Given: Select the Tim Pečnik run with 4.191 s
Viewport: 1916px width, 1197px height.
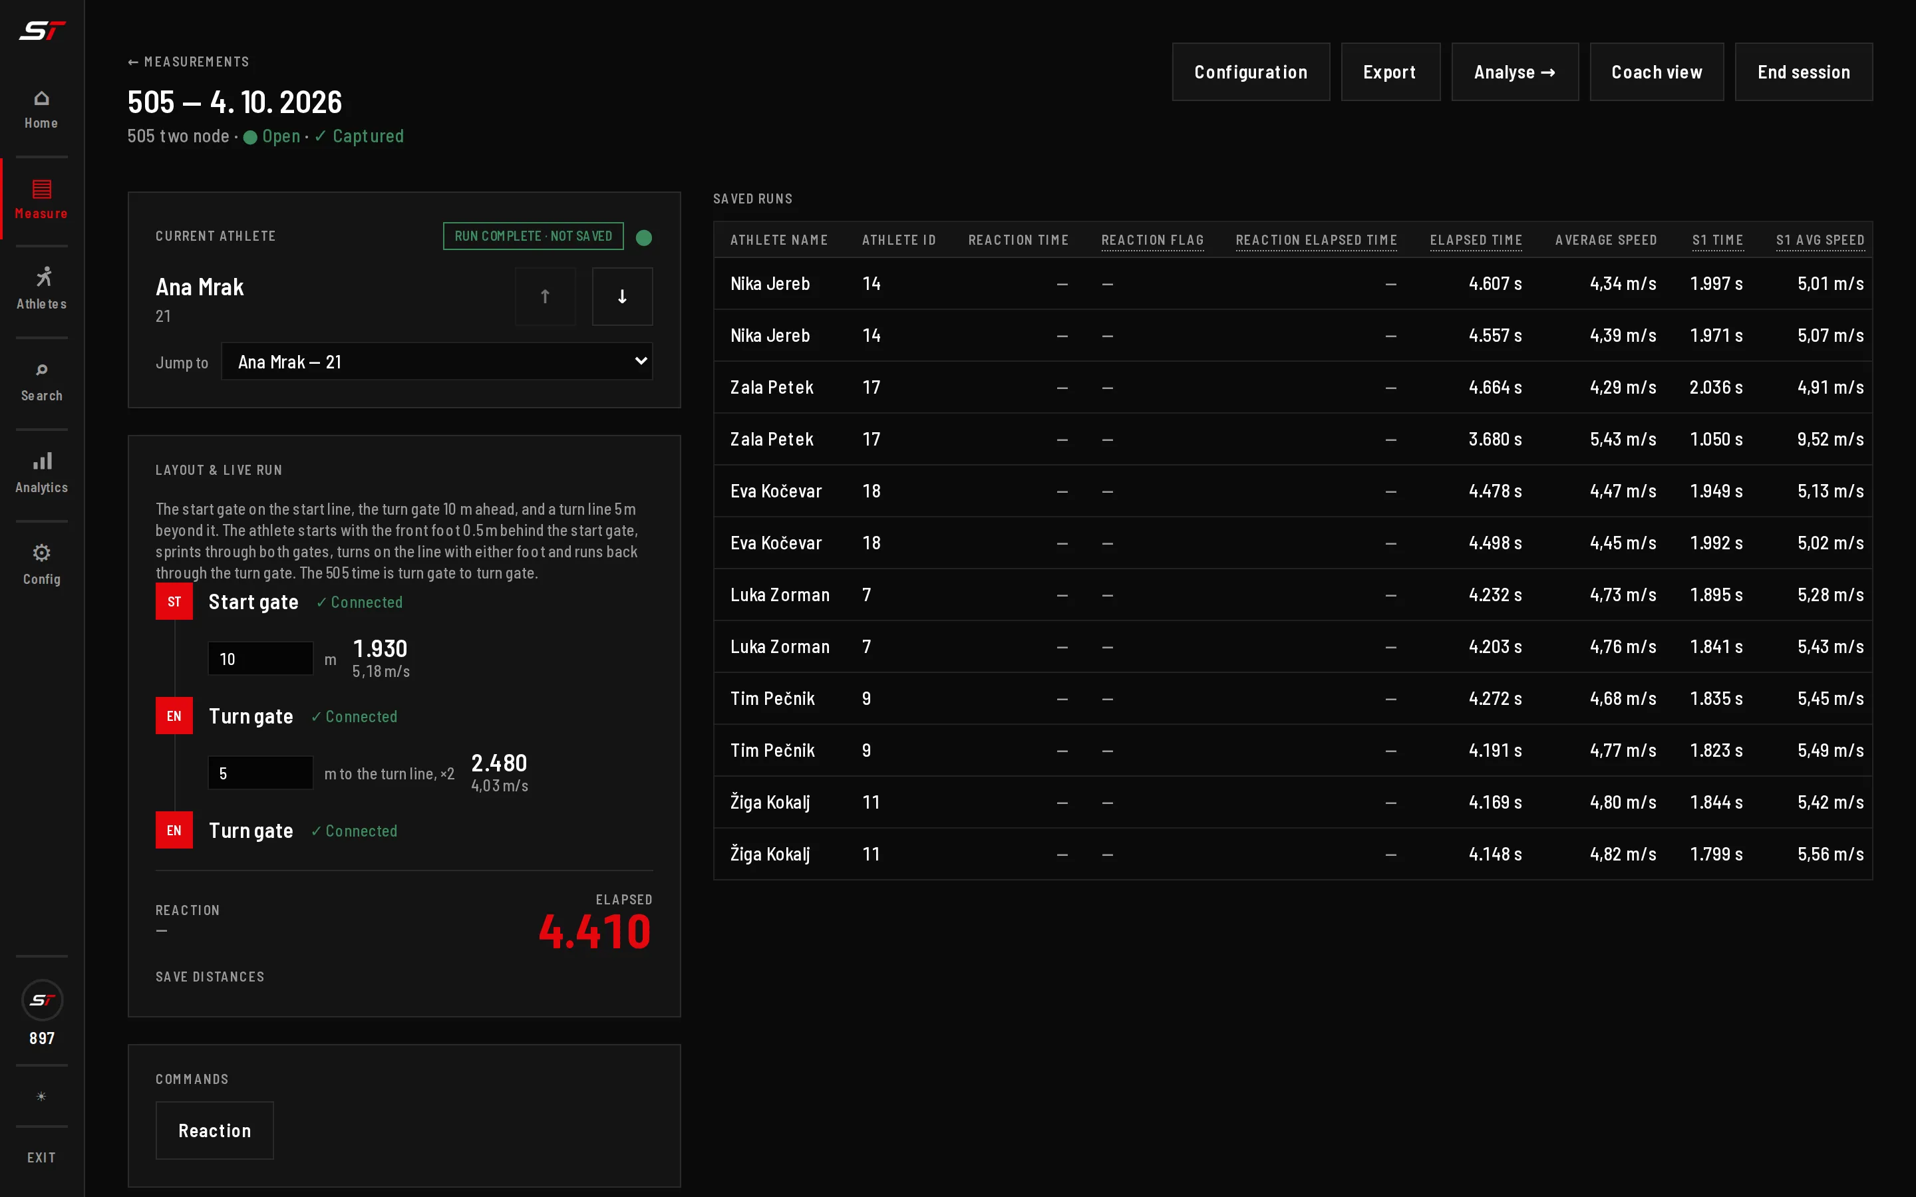Looking at the screenshot, I should [1293, 751].
